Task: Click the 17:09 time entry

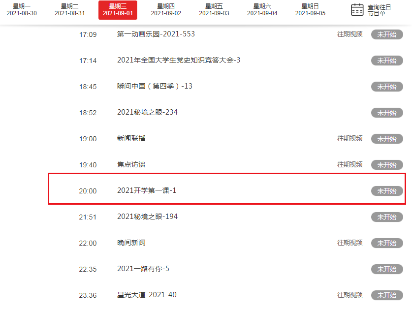Action: (x=88, y=34)
